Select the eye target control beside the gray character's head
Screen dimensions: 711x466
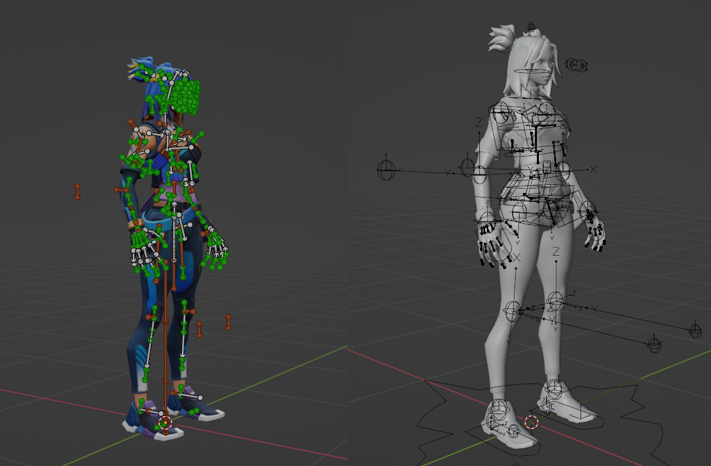[x=577, y=65]
